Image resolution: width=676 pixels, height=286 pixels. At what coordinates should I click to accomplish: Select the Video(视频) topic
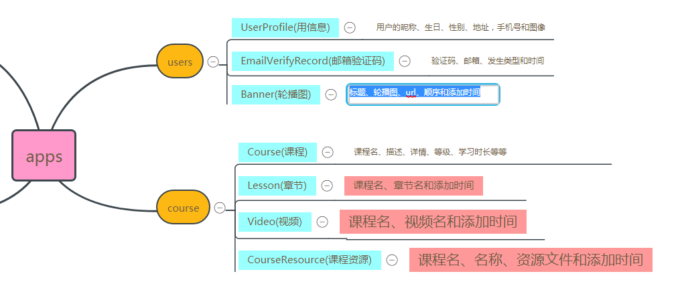tap(275, 222)
